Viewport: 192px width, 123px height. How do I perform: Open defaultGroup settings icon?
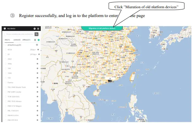[x=37, y=45]
